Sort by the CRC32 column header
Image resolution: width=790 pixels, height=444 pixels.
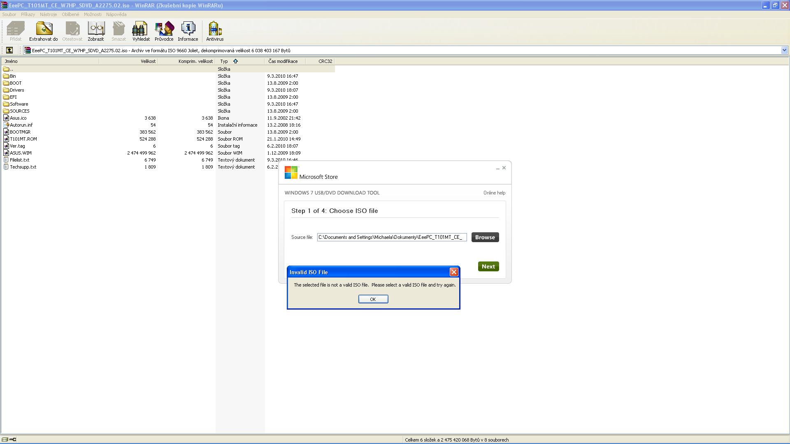[x=320, y=61]
